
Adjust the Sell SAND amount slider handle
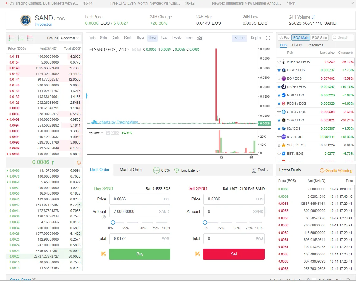click(205, 222)
